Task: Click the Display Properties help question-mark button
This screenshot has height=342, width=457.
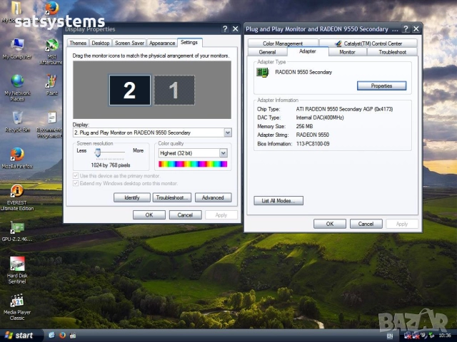Action: pyautogui.click(x=225, y=28)
